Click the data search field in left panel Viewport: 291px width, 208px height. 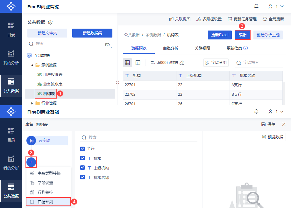click(x=65, y=44)
